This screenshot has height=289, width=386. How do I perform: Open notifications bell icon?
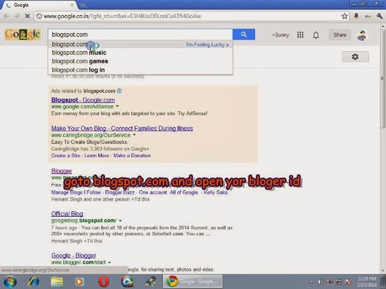click(x=316, y=35)
